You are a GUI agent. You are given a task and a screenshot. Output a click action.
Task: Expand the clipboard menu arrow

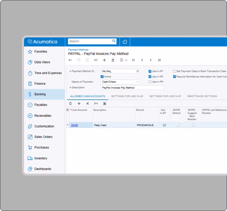coord(126,60)
